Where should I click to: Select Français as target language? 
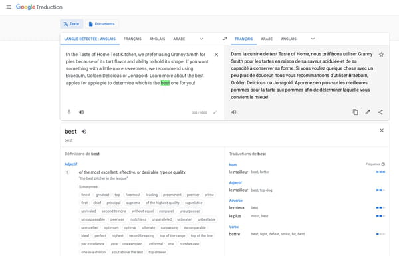click(x=244, y=39)
